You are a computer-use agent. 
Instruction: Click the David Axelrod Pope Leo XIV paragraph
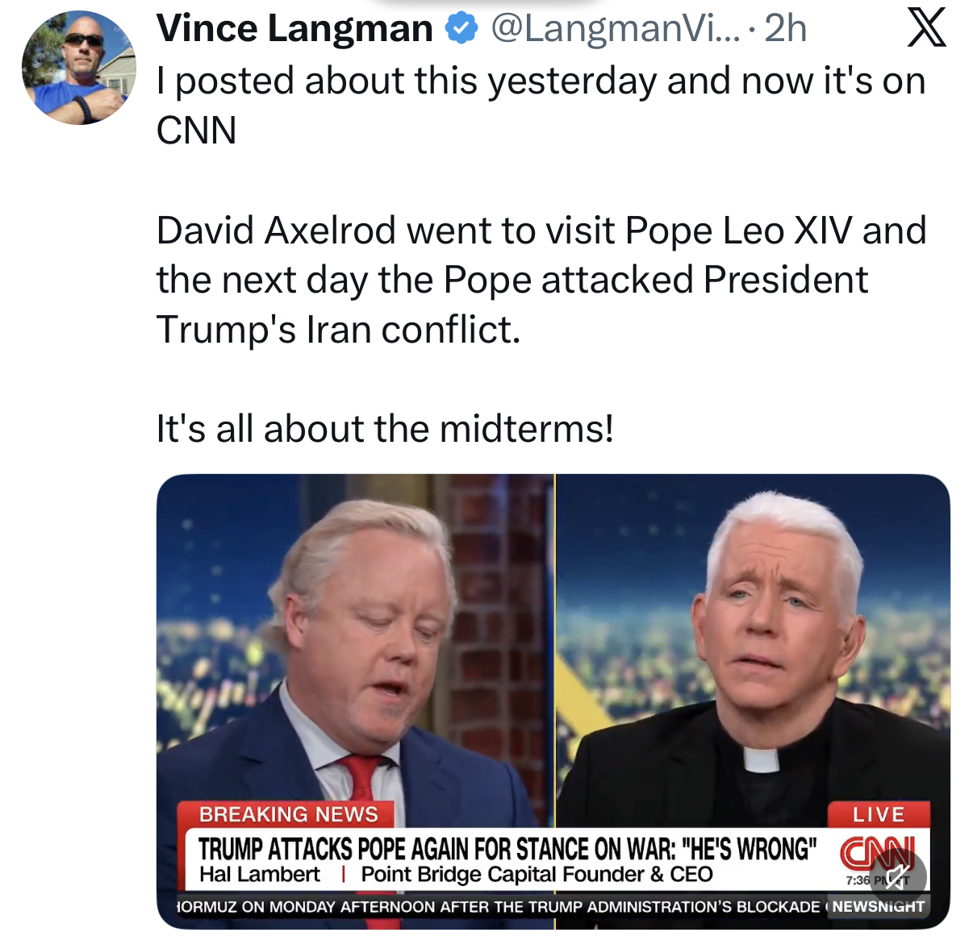tap(541, 280)
